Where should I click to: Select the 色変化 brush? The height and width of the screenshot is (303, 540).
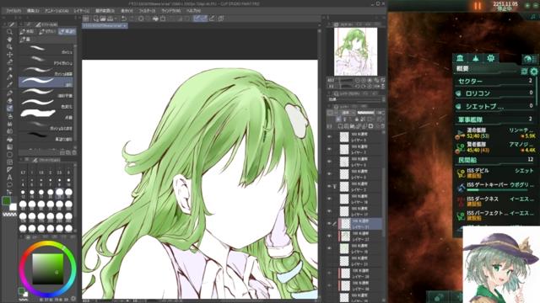coord(46,104)
